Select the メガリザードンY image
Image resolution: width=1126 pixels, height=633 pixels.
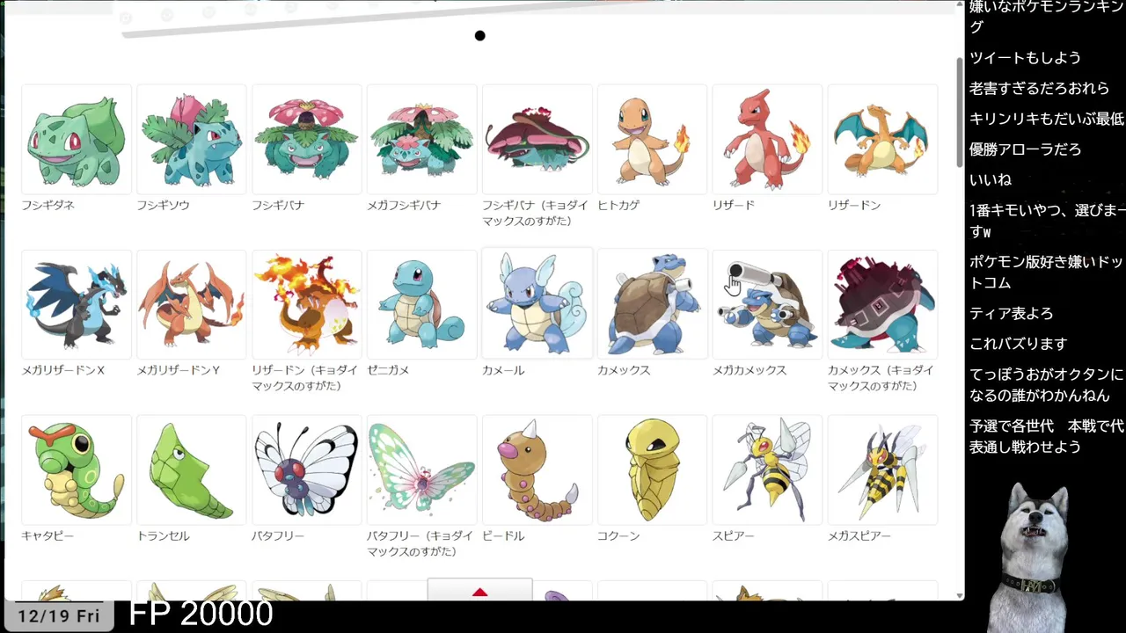pos(192,305)
